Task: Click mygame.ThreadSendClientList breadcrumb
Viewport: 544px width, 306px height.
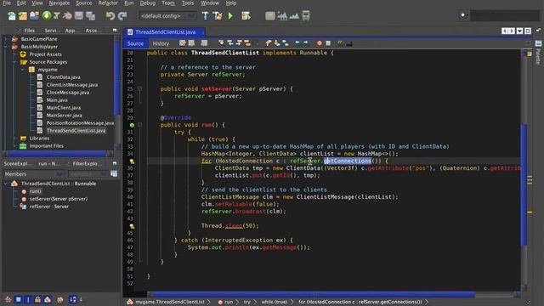Action: coord(170,302)
